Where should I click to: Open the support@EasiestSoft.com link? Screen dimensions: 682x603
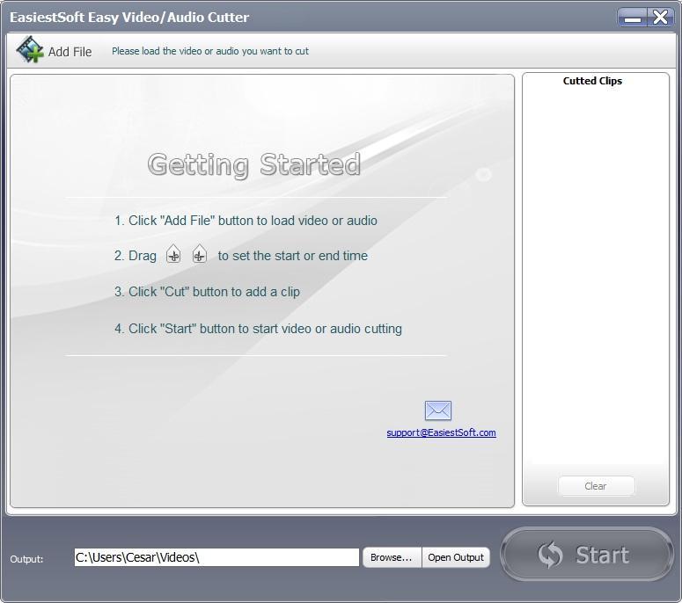click(441, 432)
